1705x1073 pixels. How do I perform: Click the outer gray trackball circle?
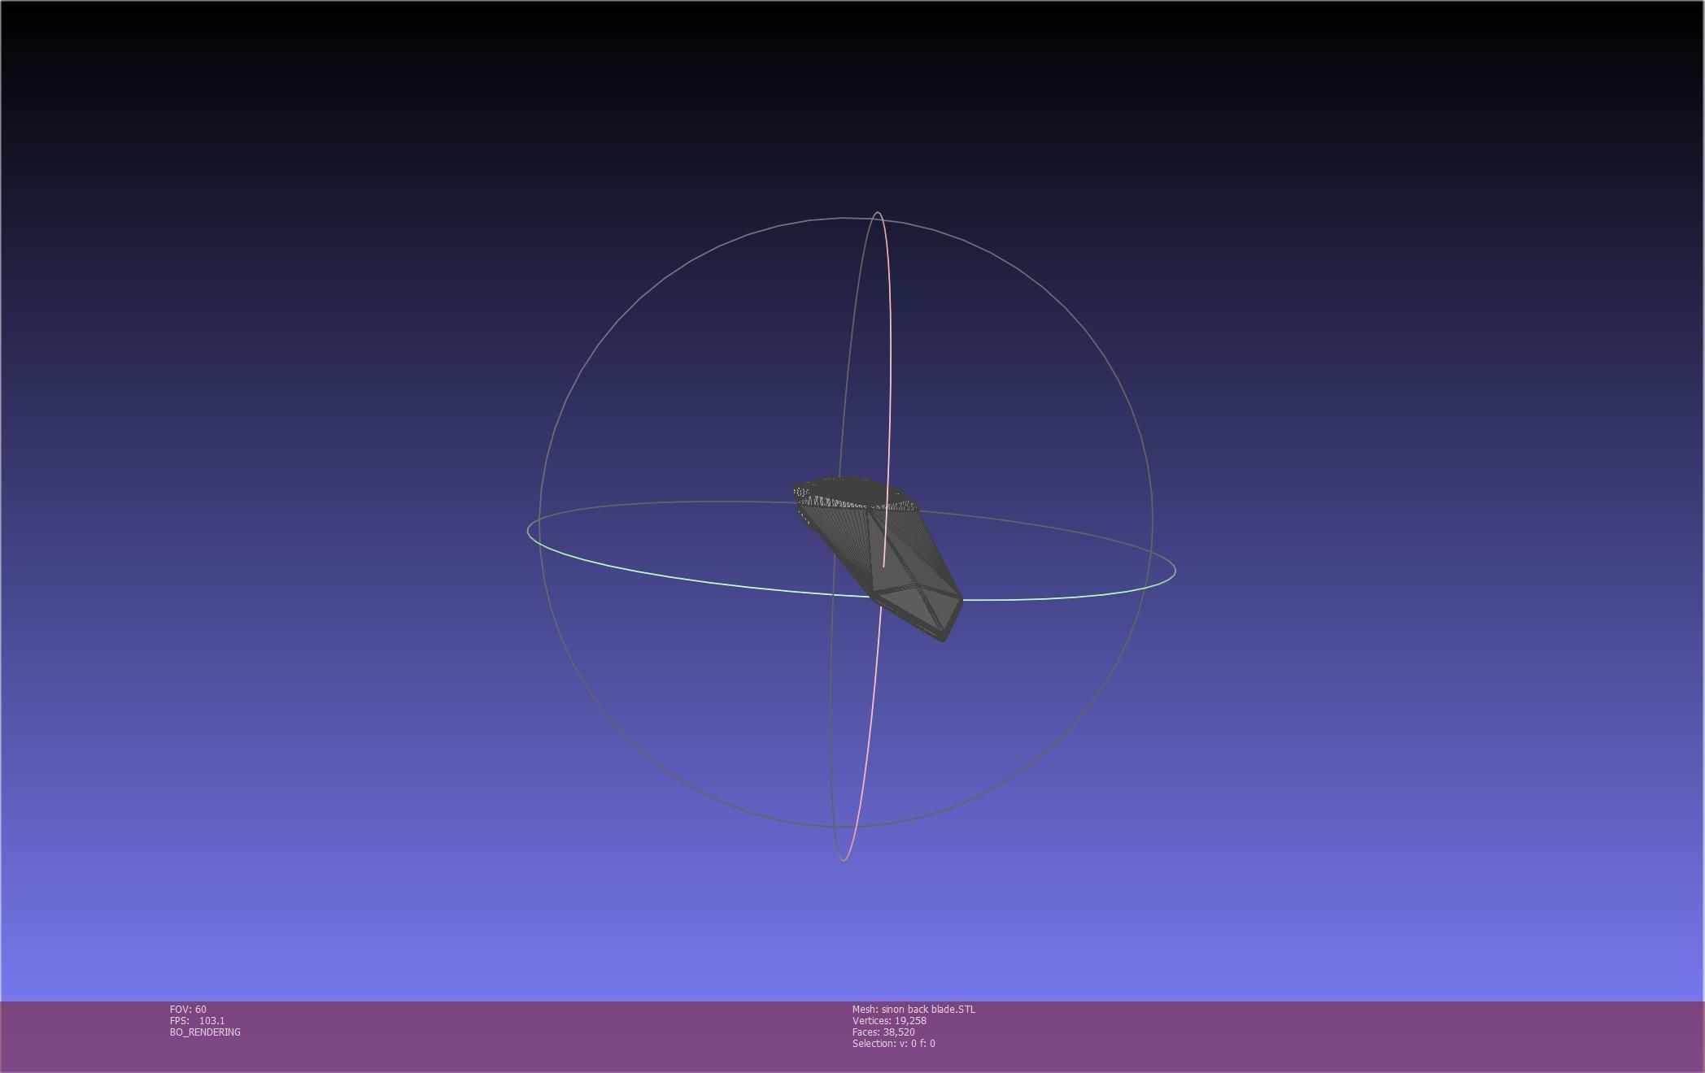pos(630,305)
